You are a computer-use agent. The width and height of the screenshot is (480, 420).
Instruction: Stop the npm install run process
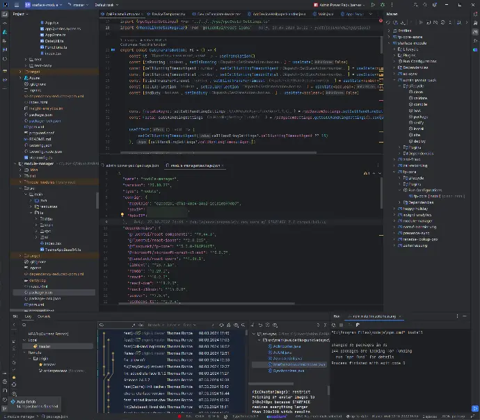(341, 325)
